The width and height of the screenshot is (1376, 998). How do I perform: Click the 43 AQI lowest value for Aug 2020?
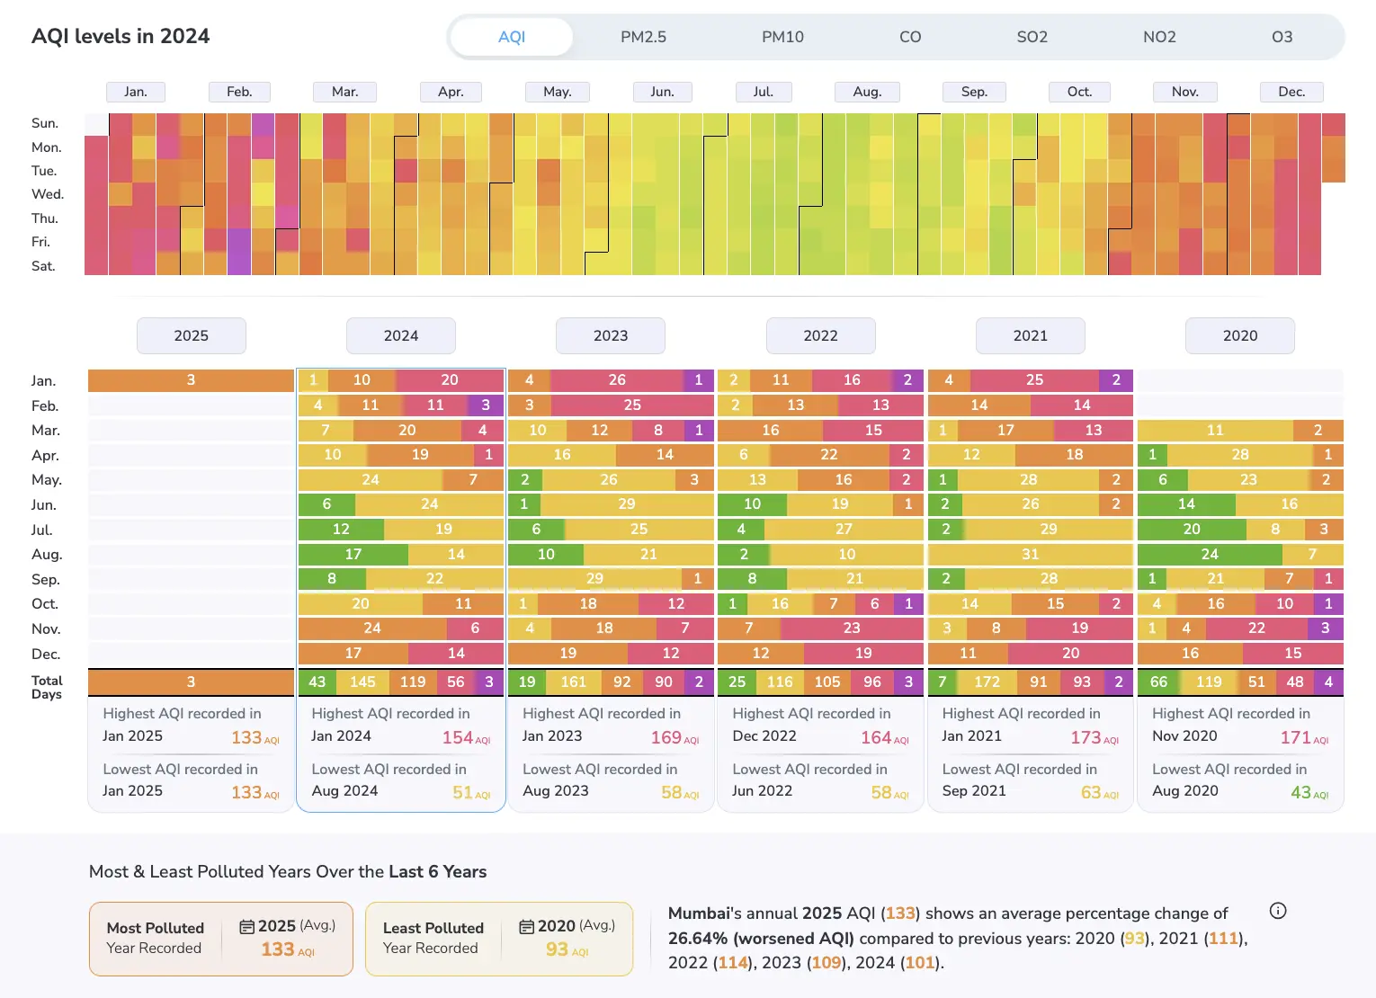pyautogui.click(x=1309, y=792)
